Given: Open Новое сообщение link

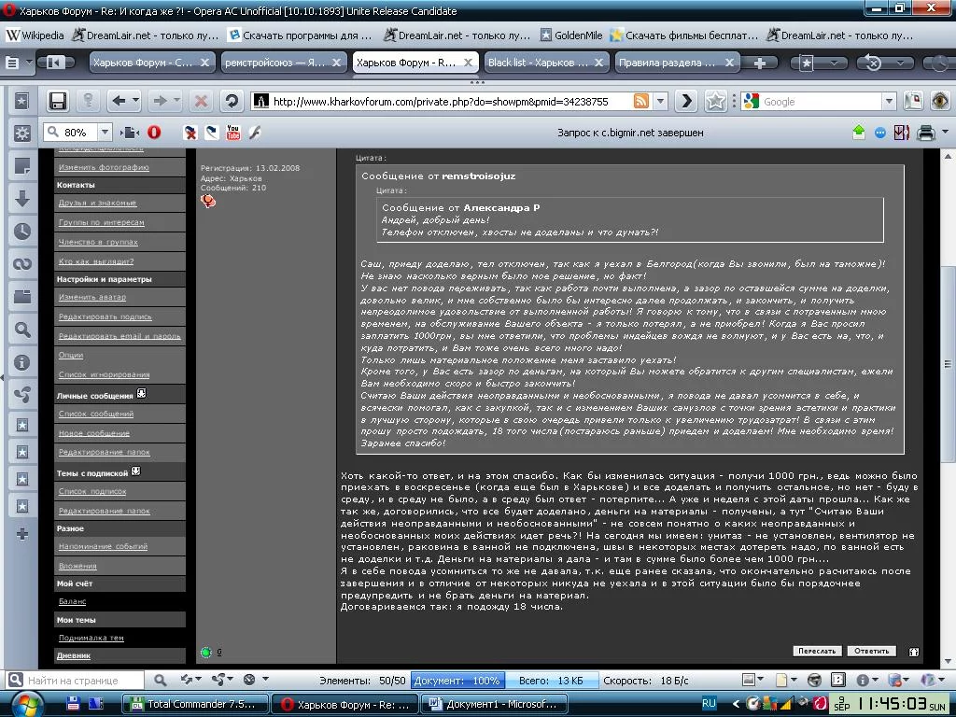Looking at the screenshot, I should click(94, 433).
